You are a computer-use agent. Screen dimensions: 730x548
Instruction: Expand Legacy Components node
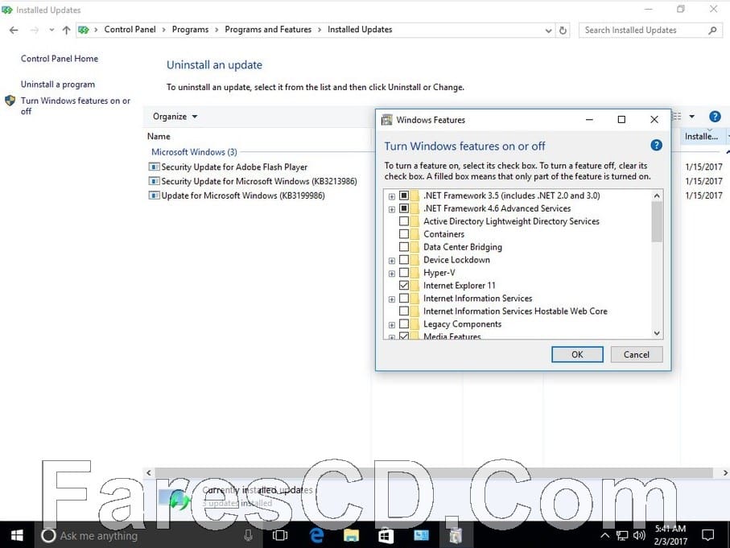point(391,325)
